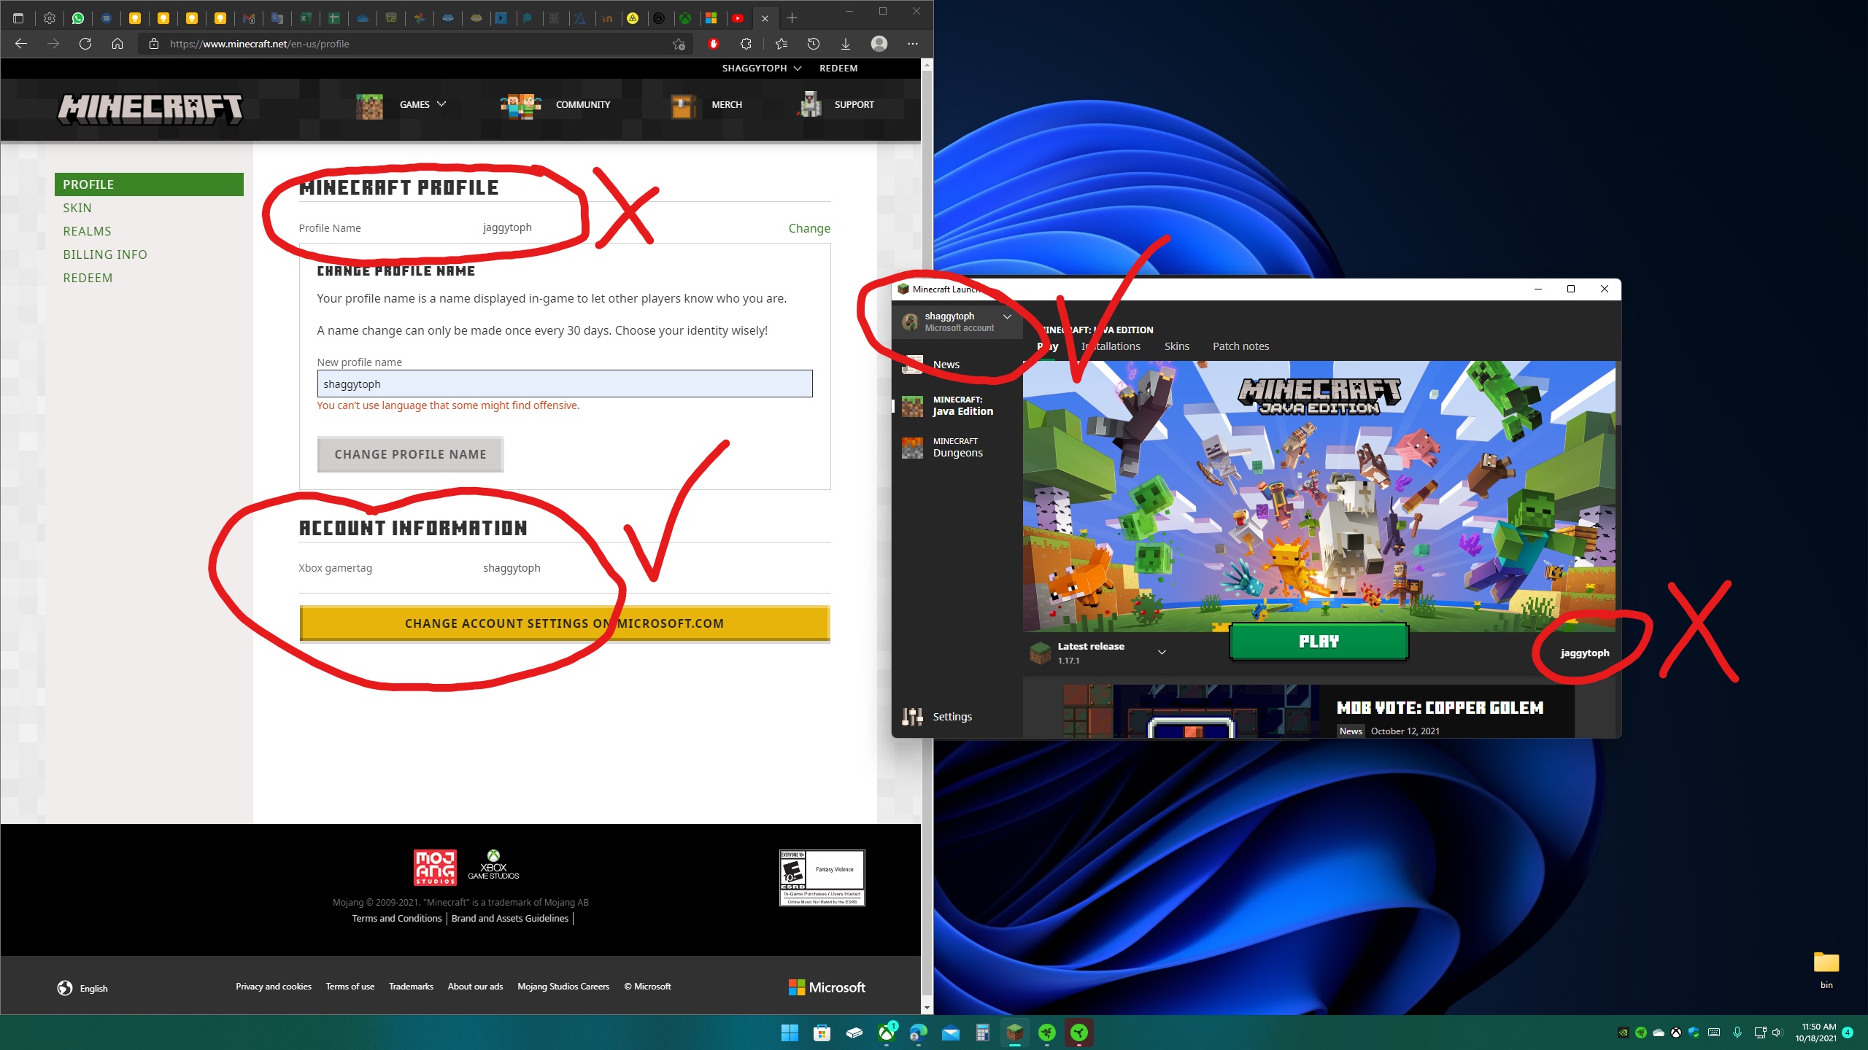
Task: Expand the GAMES navigation dropdown
Action: tap(422, 104)
